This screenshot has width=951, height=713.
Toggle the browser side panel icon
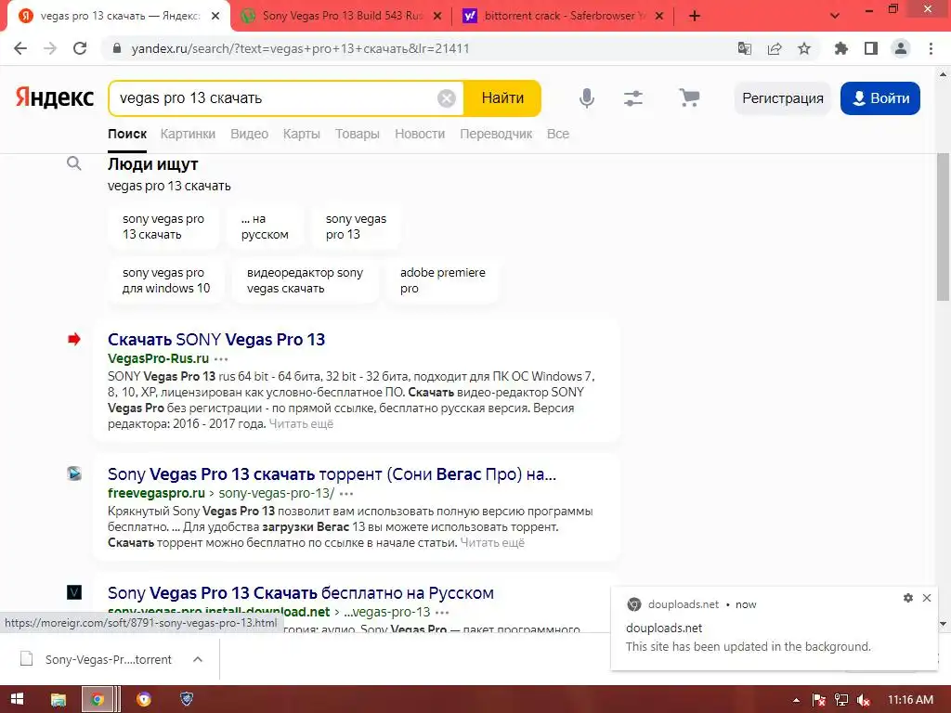point(871,48)
